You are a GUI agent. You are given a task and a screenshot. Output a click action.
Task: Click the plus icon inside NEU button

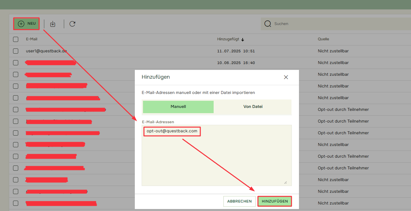point(21,24)
